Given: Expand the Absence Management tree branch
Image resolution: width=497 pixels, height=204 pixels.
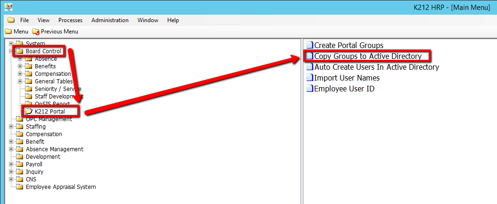Looking at the screenshot, I should click(x=11, y=149).
